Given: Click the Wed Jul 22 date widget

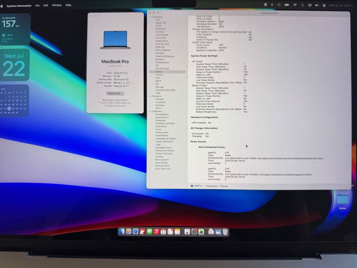Looking at the screenshot, I should [15, 65].
